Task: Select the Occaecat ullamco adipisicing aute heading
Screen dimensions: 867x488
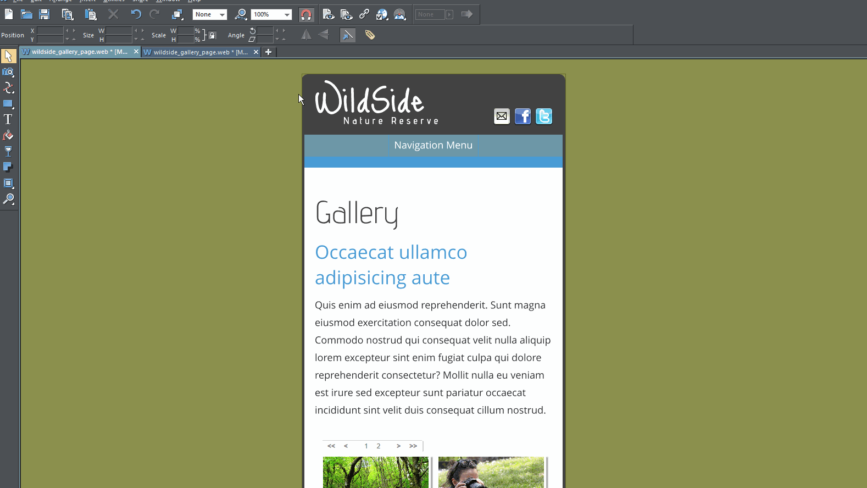Action: 391,265
